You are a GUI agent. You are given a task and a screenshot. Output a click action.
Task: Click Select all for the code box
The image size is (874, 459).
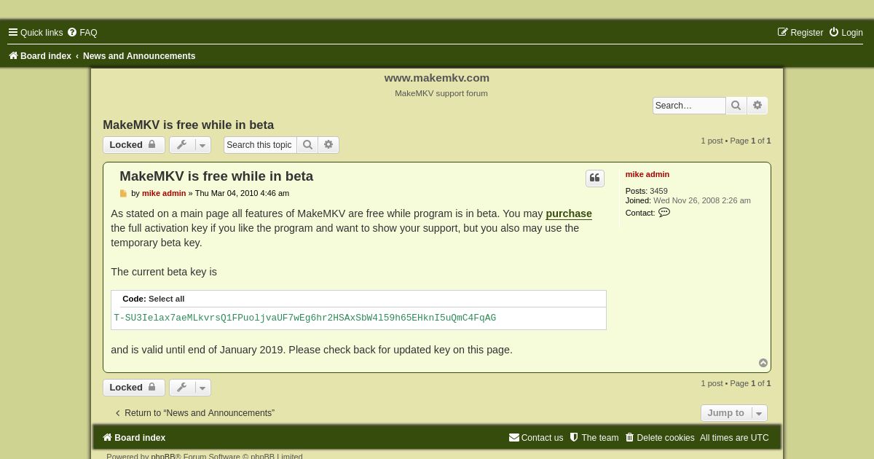(167, 299)
